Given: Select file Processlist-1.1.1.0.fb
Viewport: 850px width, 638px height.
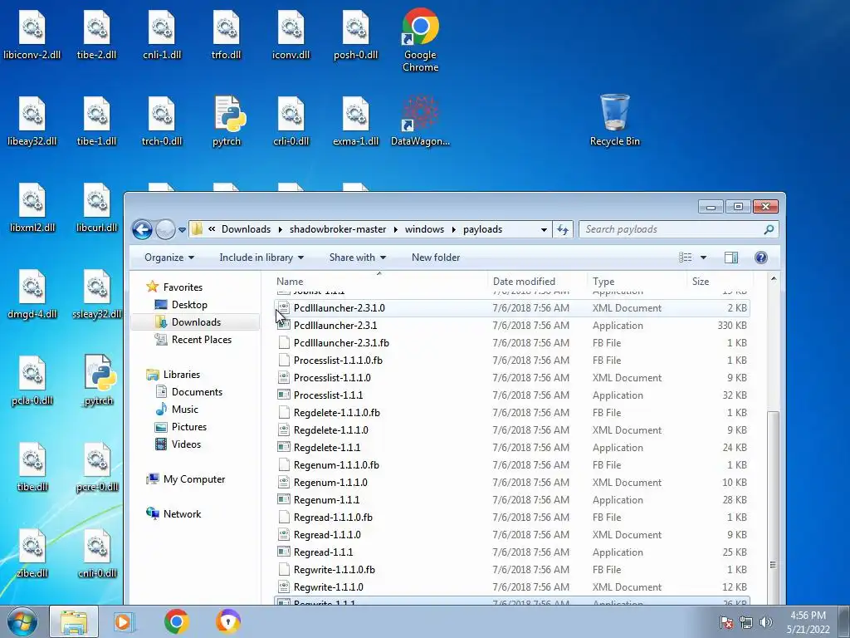Looking at the screenshot, I should (511, 361).
